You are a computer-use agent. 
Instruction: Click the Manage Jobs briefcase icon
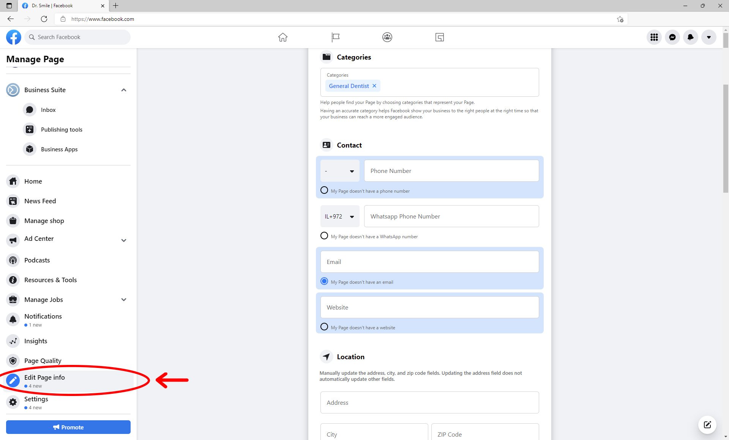point(13,300)
